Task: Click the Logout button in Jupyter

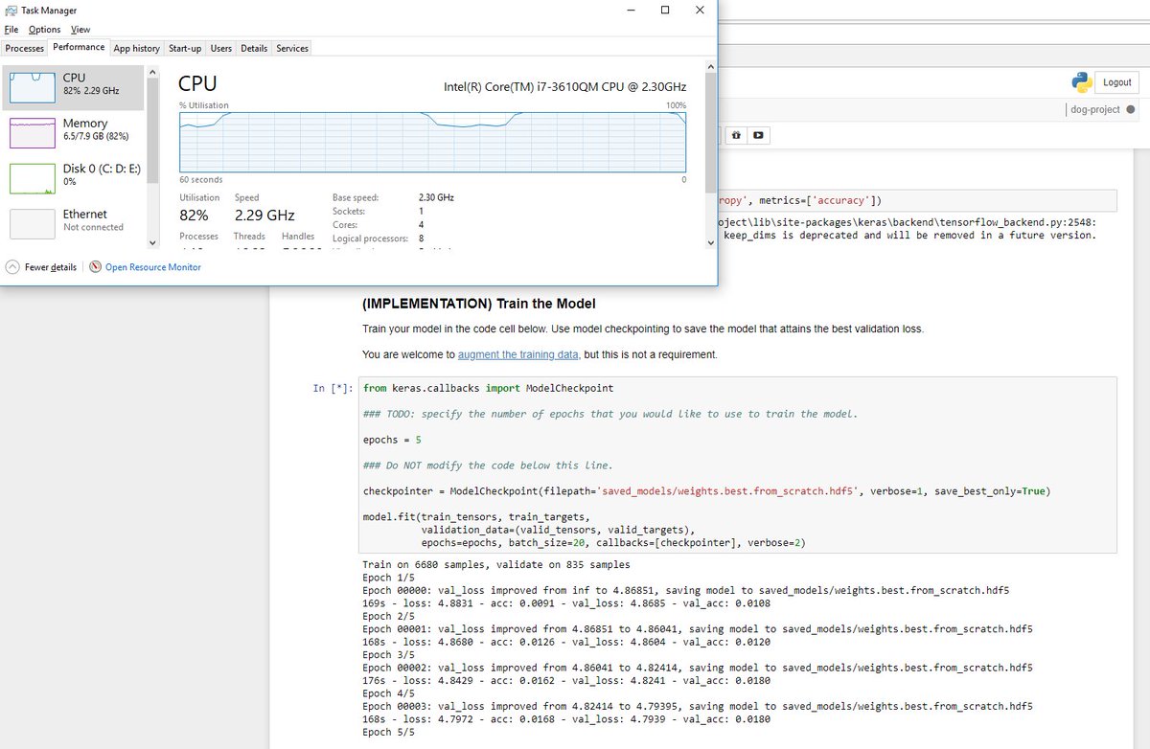Action: (x=1116, y=82)
